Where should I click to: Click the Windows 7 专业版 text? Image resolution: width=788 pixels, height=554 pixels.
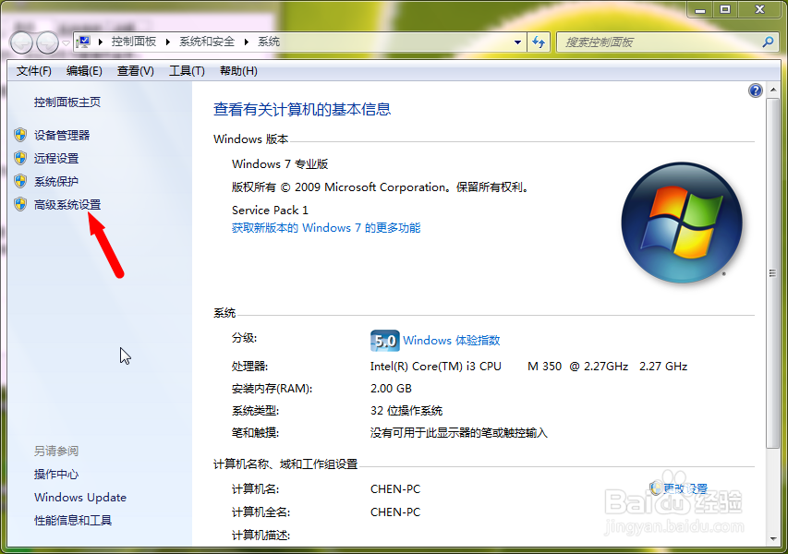coord(280,164)
